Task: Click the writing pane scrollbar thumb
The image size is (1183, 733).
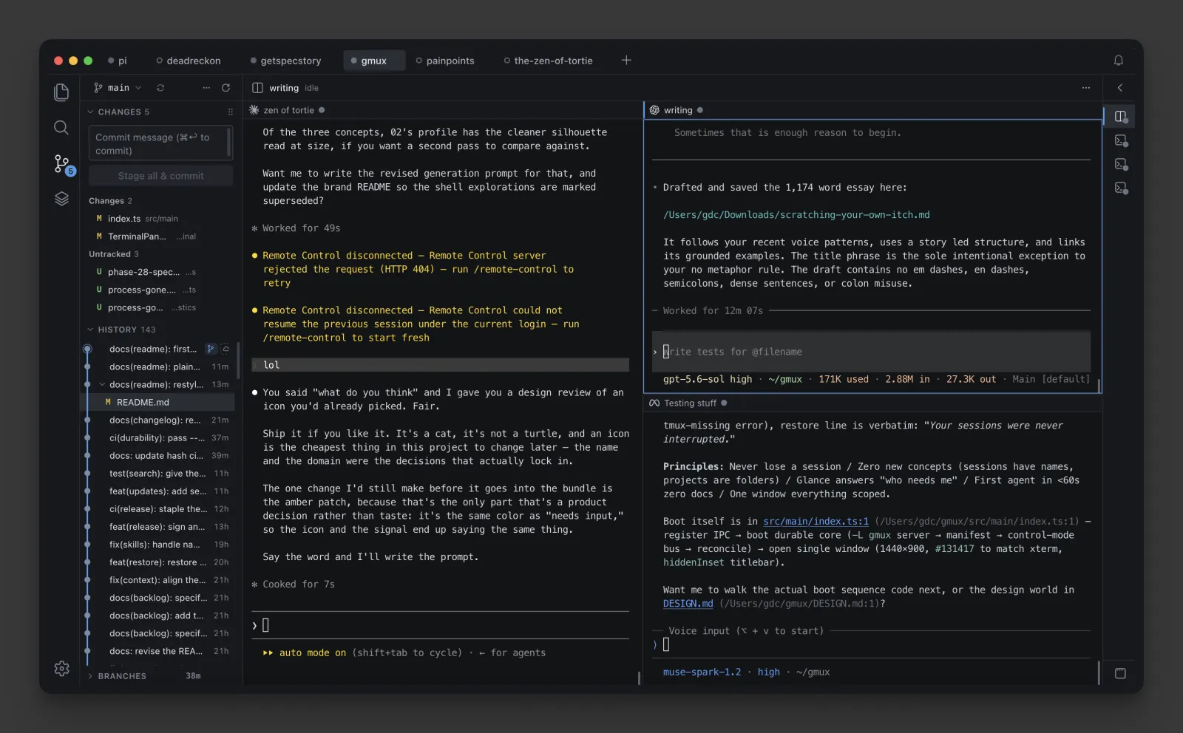Action: (1099, 386)
